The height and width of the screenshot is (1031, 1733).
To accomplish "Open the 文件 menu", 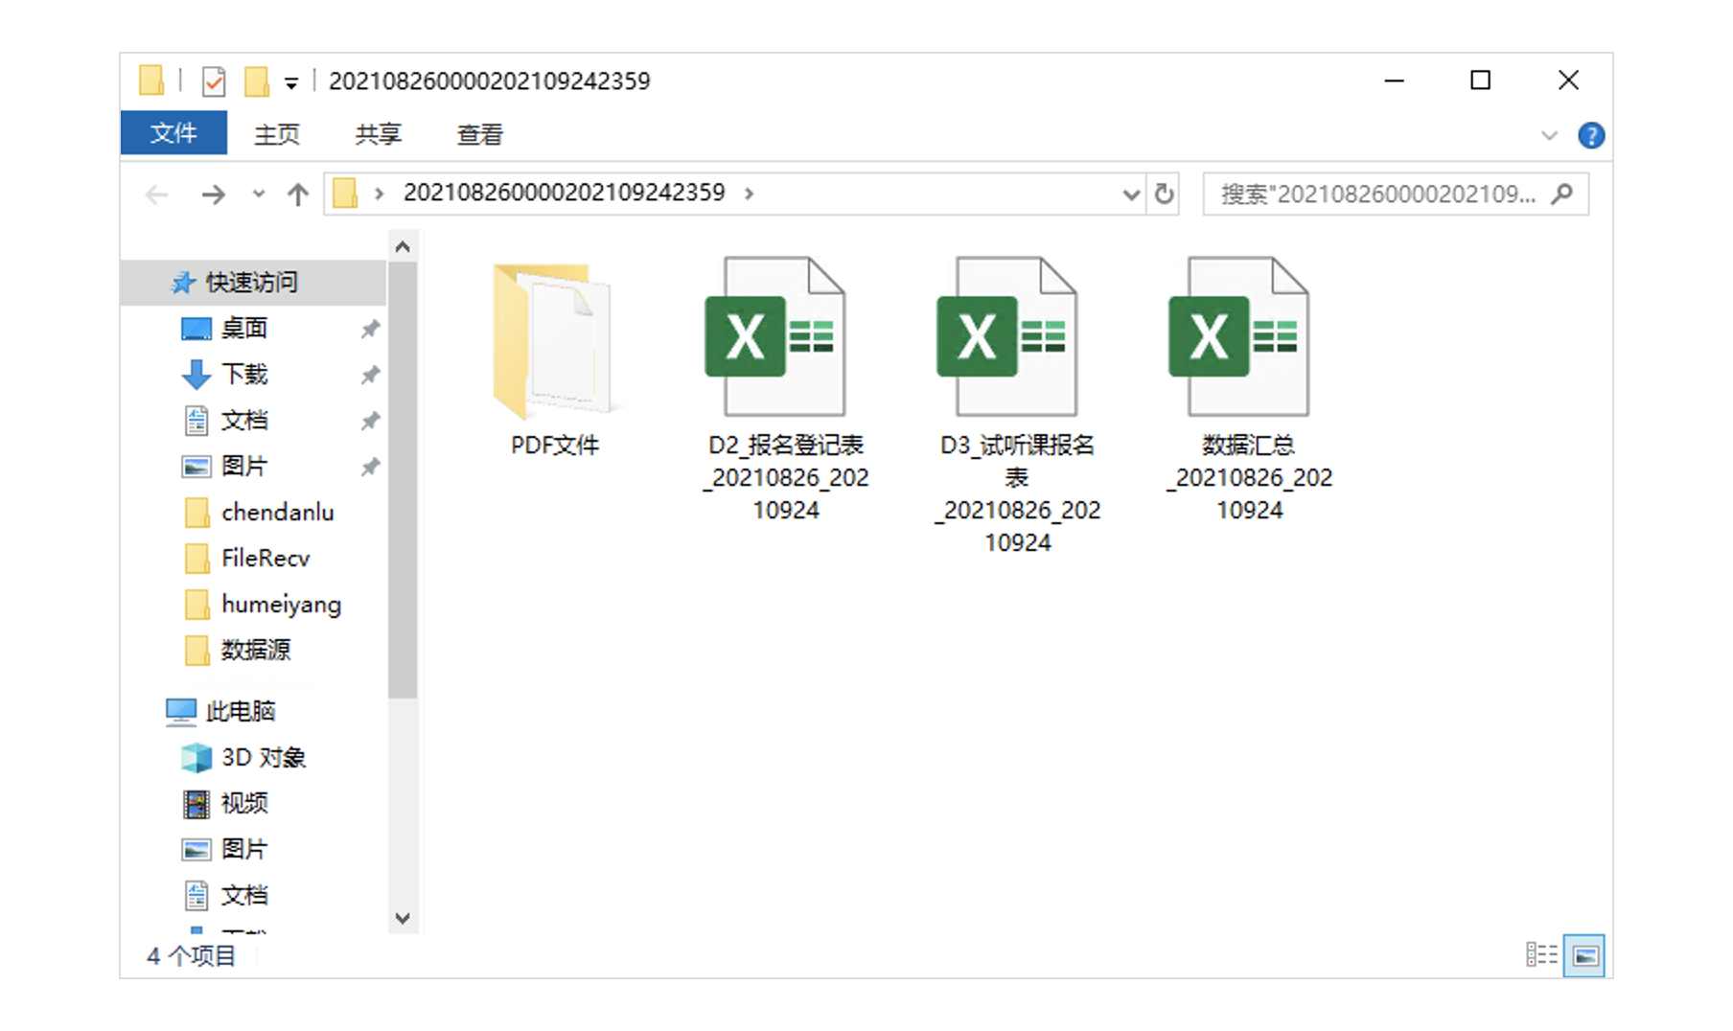I will [x=173, y=134].
